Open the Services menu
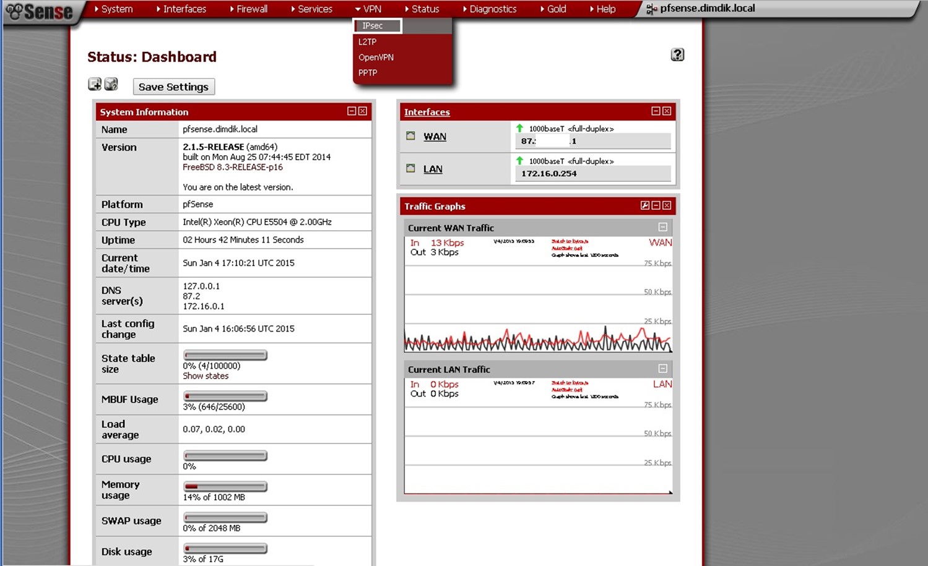The image size is (928, 566). 311,9
